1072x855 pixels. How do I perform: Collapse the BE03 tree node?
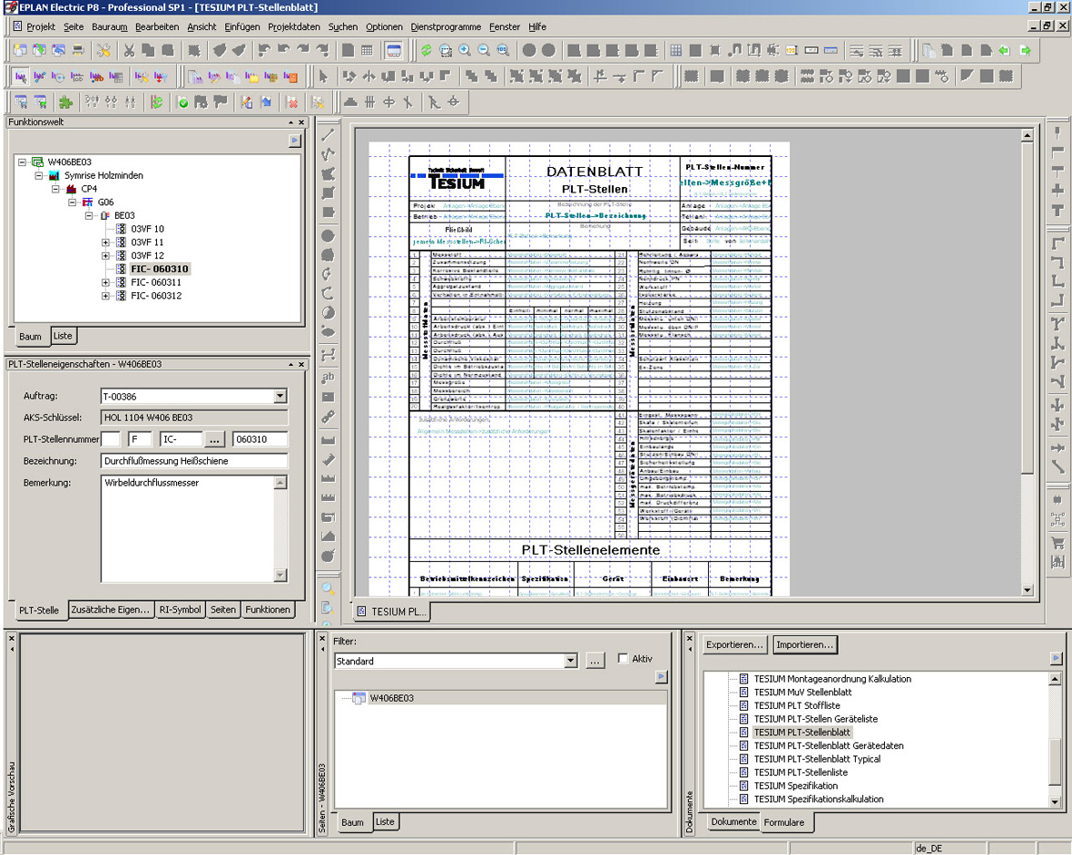pos(89,215)
